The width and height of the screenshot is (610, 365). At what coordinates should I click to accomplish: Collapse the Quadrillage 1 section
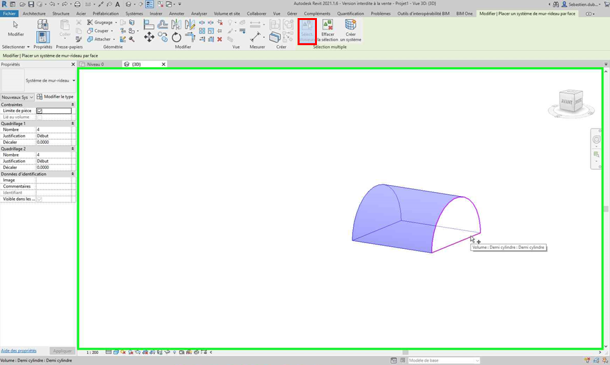point(72,123)
